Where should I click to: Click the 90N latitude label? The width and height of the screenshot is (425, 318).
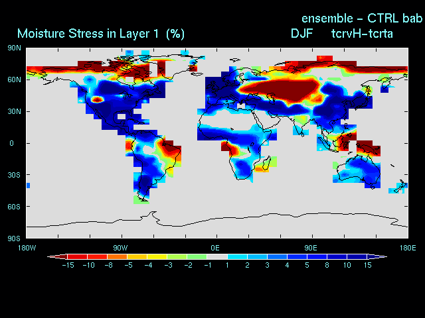click(x=14, y=48)
